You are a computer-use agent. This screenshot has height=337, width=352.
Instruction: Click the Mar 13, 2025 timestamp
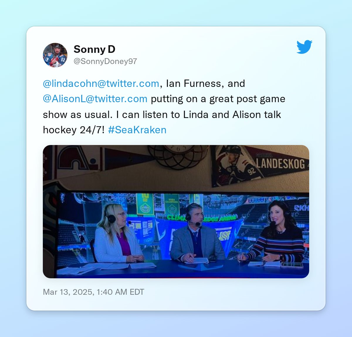[94, 292]
